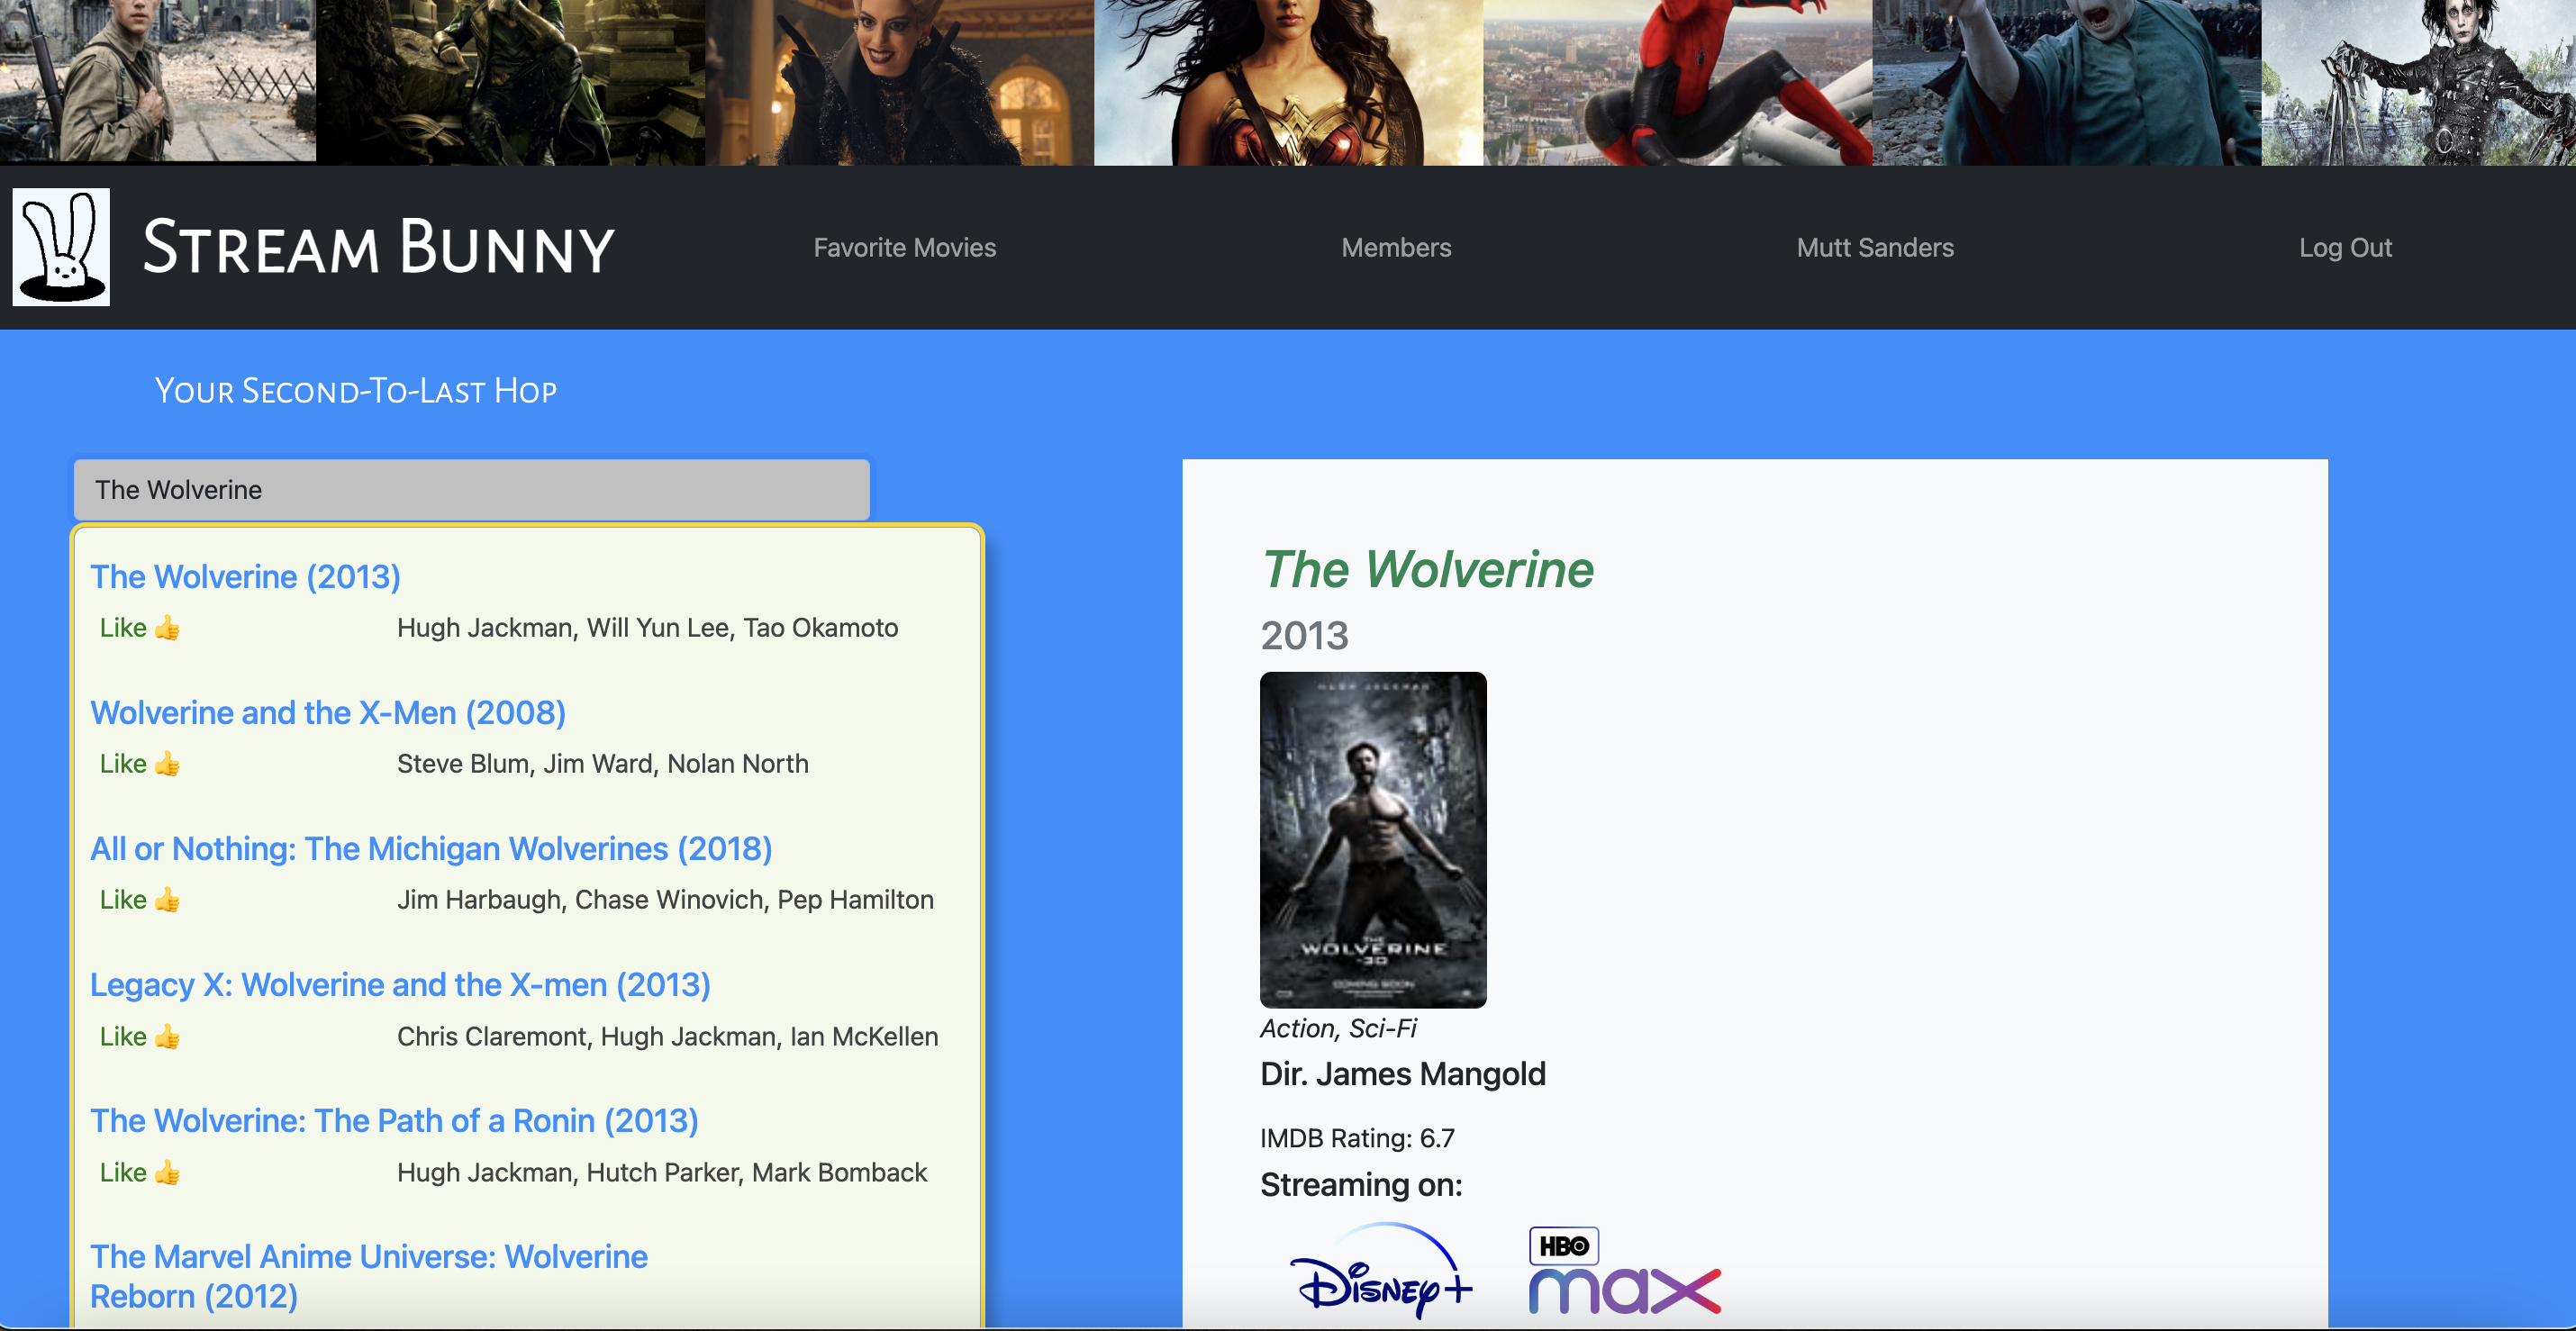Open the Members page

pyautogui.click(x=1396, y=248)
